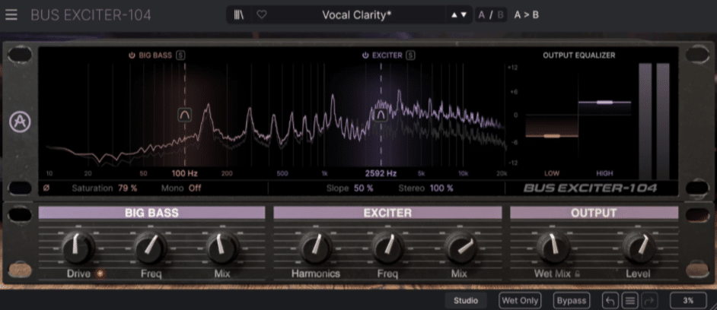Solo the Big Bass band

(x=181, y=55)
